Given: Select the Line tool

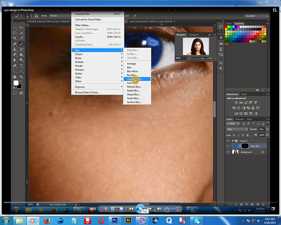Looking at the screenshot, I should [x=21, y=71].
